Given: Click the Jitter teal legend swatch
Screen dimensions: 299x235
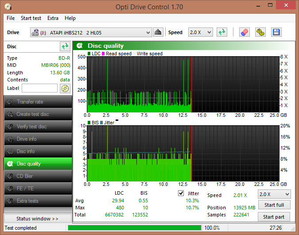Looking at the screenshot, I should click(101, 123).
